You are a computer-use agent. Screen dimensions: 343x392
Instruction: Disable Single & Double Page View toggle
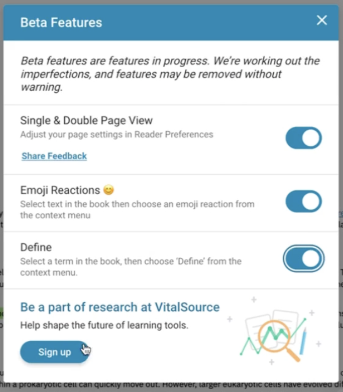pyautogui.click(x=304, y=138)
